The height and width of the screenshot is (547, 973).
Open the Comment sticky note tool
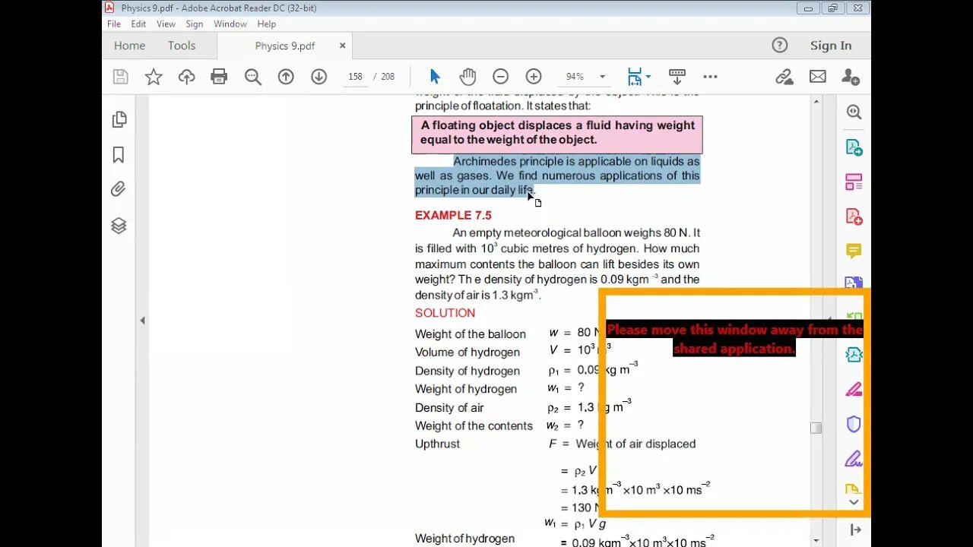854,251
